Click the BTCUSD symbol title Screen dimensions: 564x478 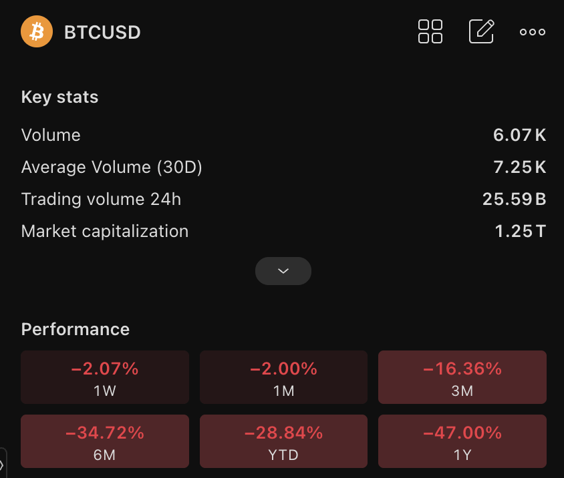[102, 32]
